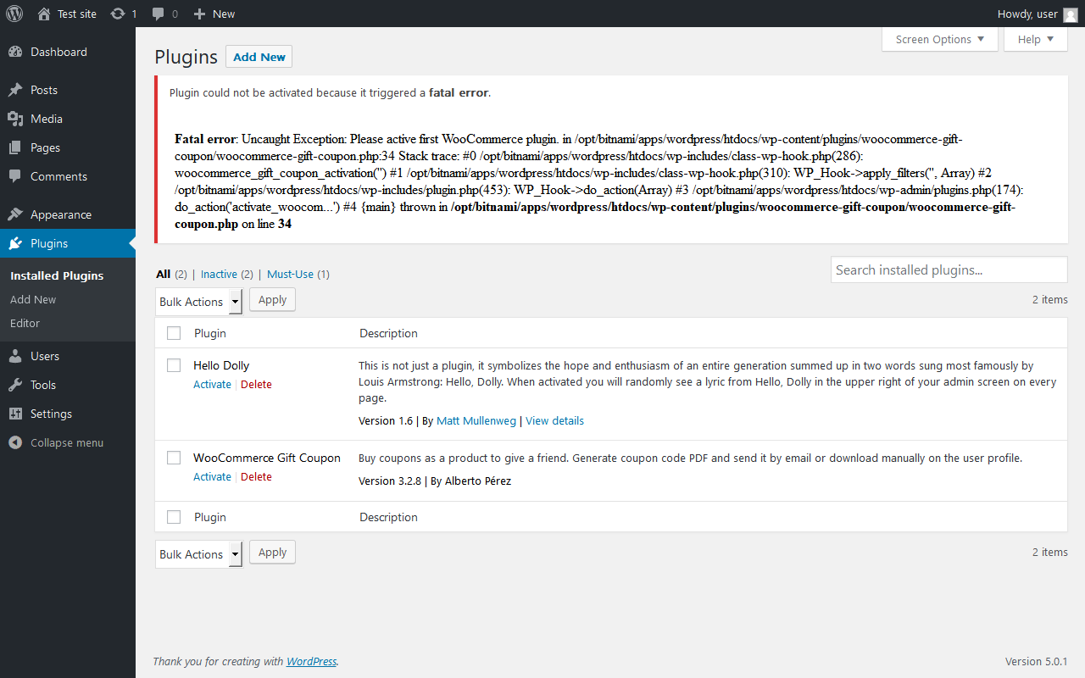
Task: Open the Users menu label
Action: click(x=45, y=356)
